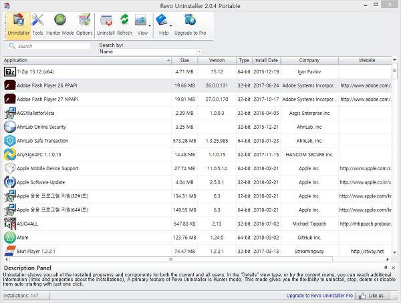Click the Streamingway company cell
This screenshot has height=303, width=401.
click(x=309, y=252)
